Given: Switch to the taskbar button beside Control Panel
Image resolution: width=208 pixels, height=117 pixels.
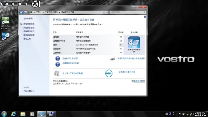Looking at the screenshot, I should (x=51, y=114).
